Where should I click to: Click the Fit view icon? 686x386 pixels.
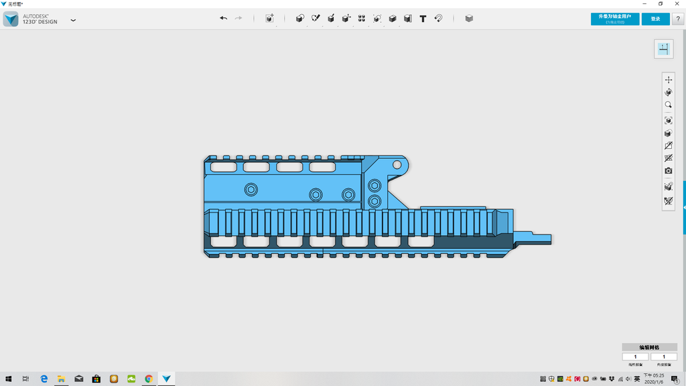point(669,121)
